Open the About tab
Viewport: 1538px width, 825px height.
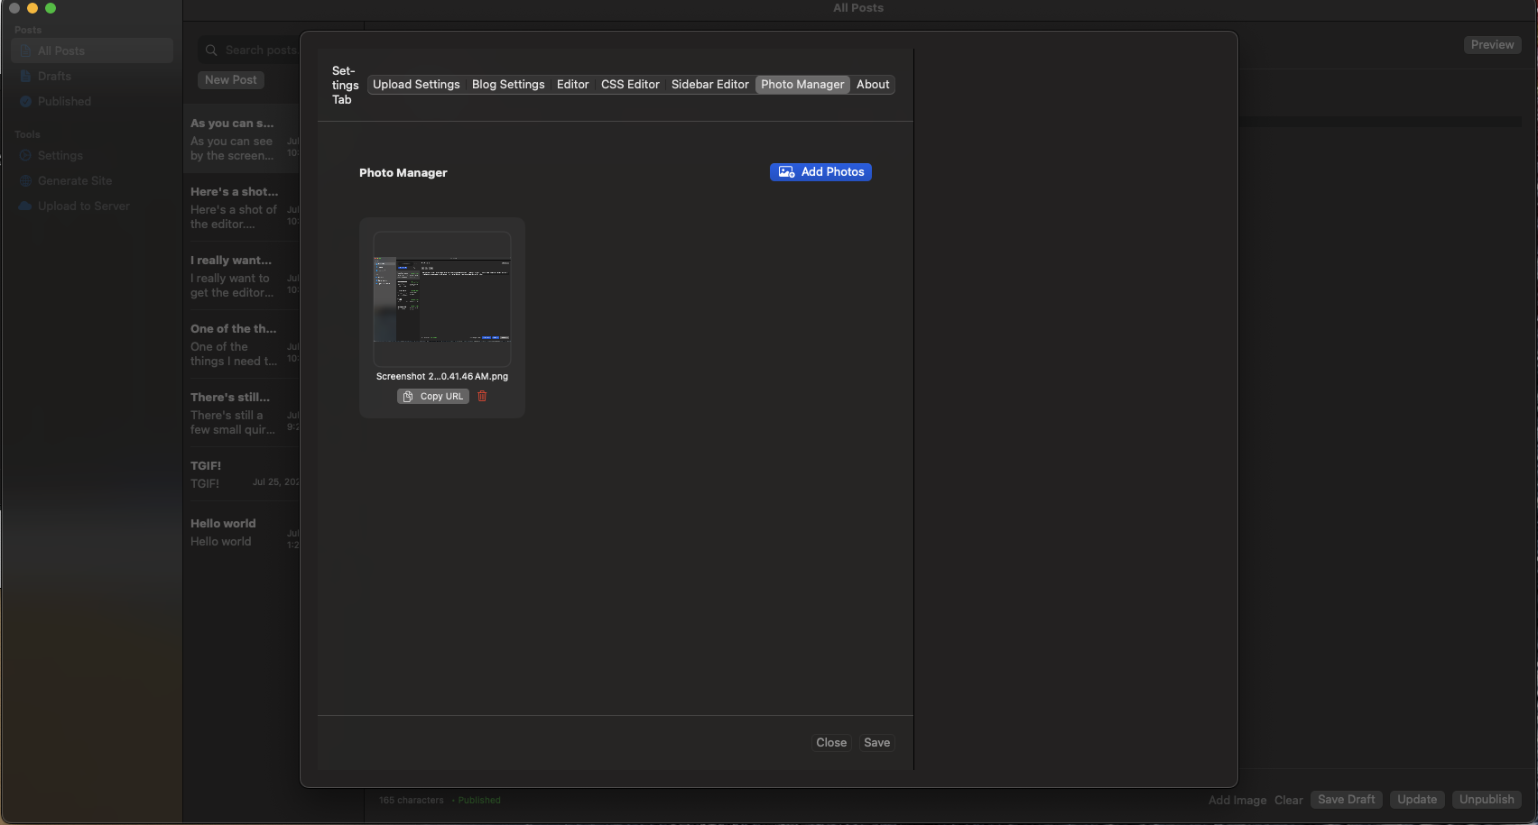coord(873,85)
